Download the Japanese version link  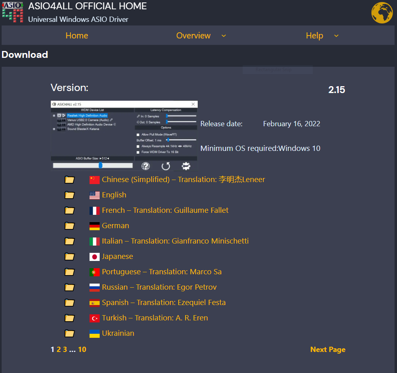[x=117, y=256]
